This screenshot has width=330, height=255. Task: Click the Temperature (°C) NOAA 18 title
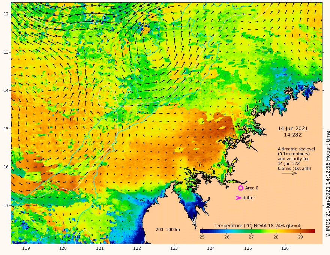point(257,226)
